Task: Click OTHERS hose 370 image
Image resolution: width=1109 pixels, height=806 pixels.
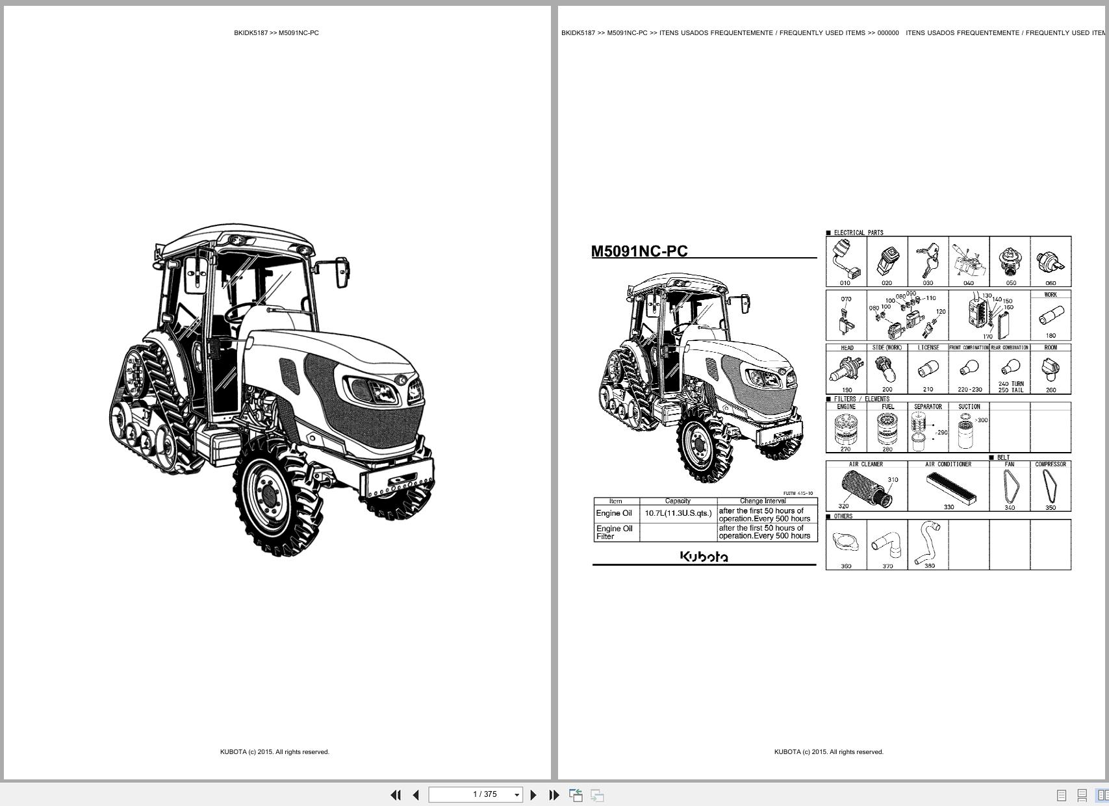Action: click(x=886, y=546)
